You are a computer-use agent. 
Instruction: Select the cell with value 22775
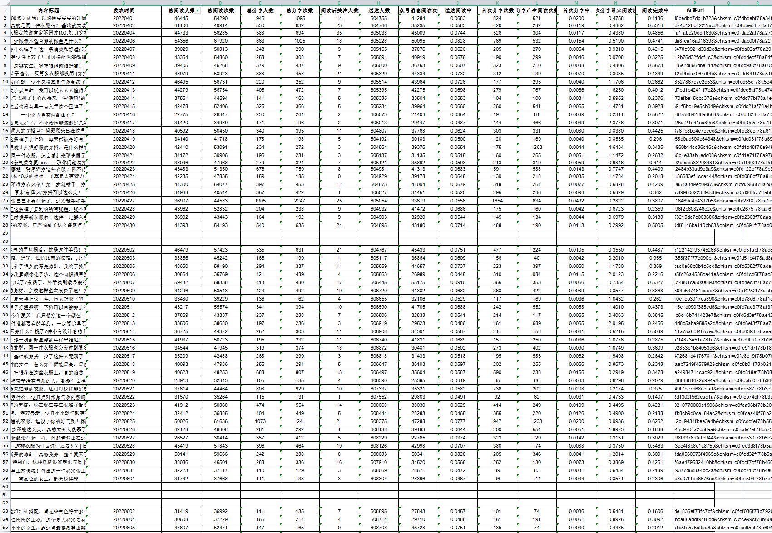click(x=181, y=114)
